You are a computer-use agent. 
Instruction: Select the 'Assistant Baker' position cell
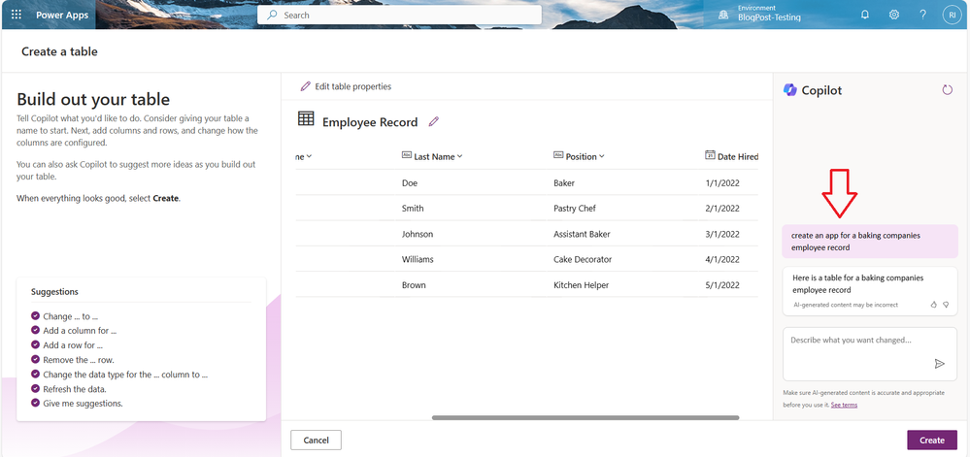click(x=583, y=234)
